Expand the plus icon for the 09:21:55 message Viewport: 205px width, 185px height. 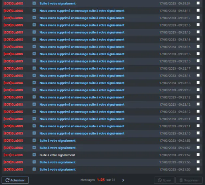[x=34, y=169]
